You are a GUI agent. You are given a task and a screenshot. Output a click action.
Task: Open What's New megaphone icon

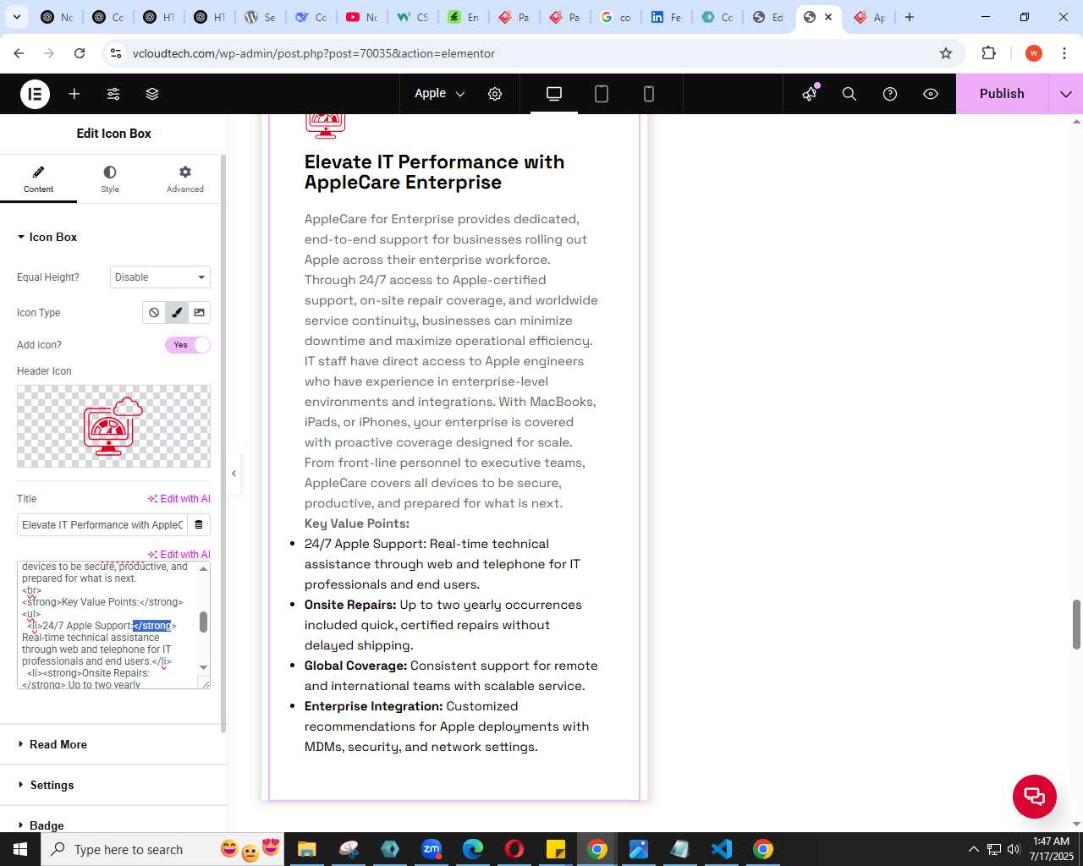click(810, 94)
